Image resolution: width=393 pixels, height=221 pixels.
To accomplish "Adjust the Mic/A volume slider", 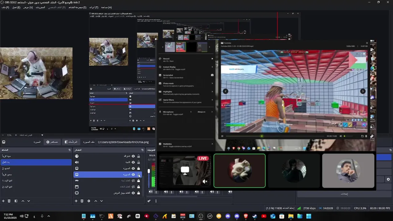I will click(149, 171).
